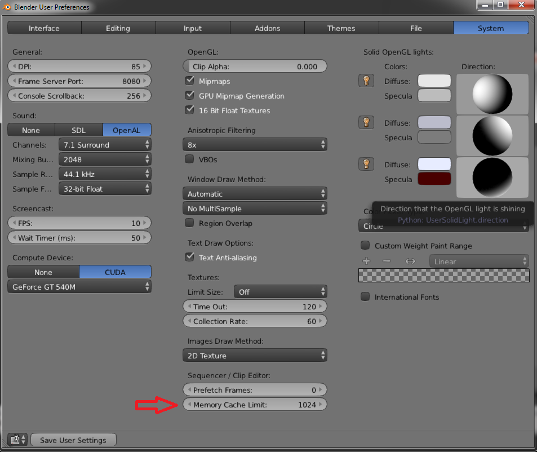
Task: Click third light direction sphere
Action: click(492, 178)
